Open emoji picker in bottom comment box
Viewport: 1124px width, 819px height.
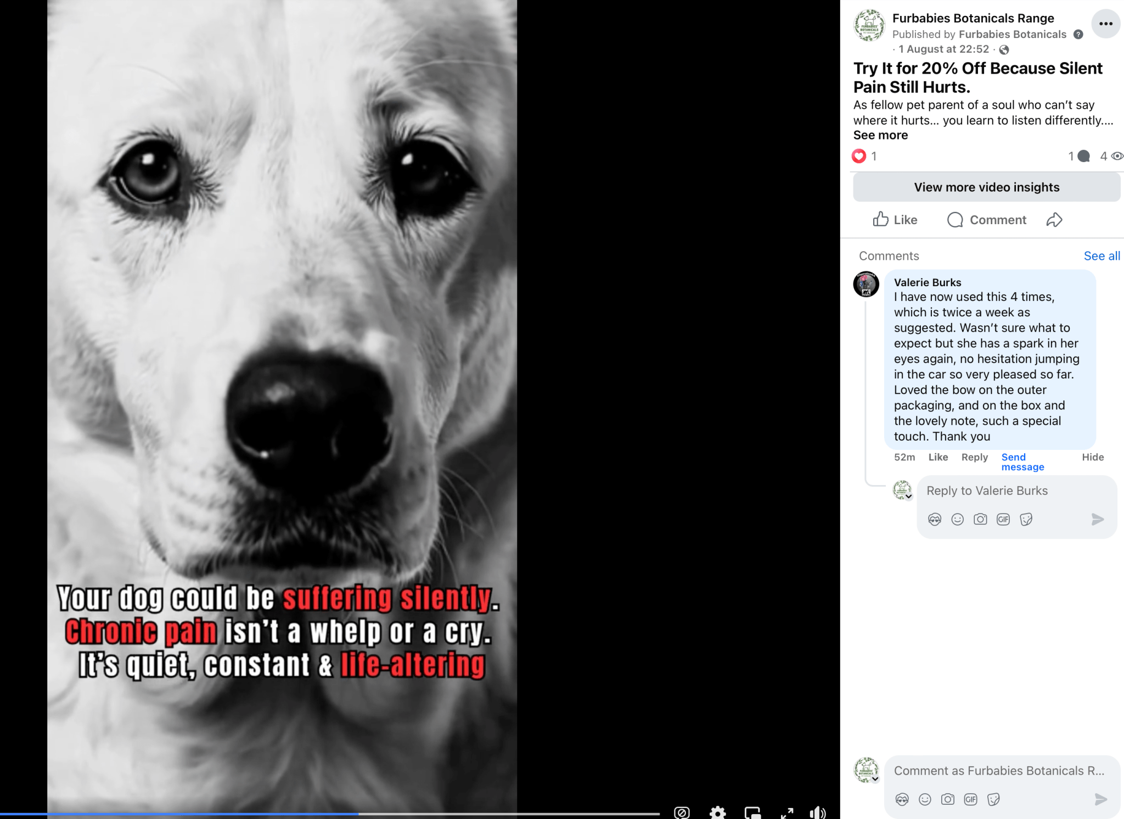tap(925, 799)
